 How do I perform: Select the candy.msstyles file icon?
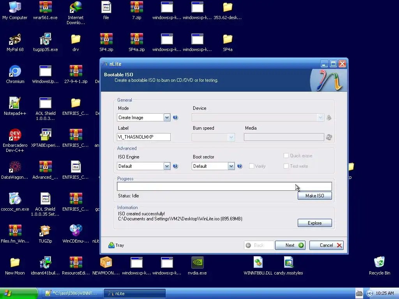point(288,266)
